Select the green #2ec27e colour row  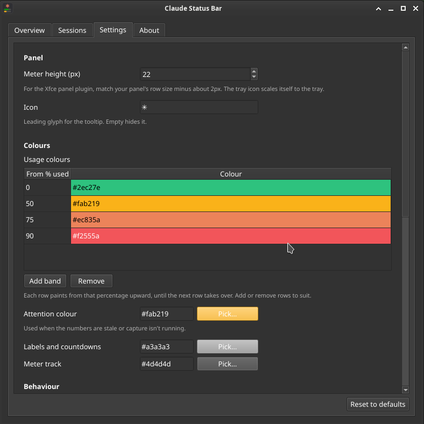pyautogui.click(x=231, y=187)
